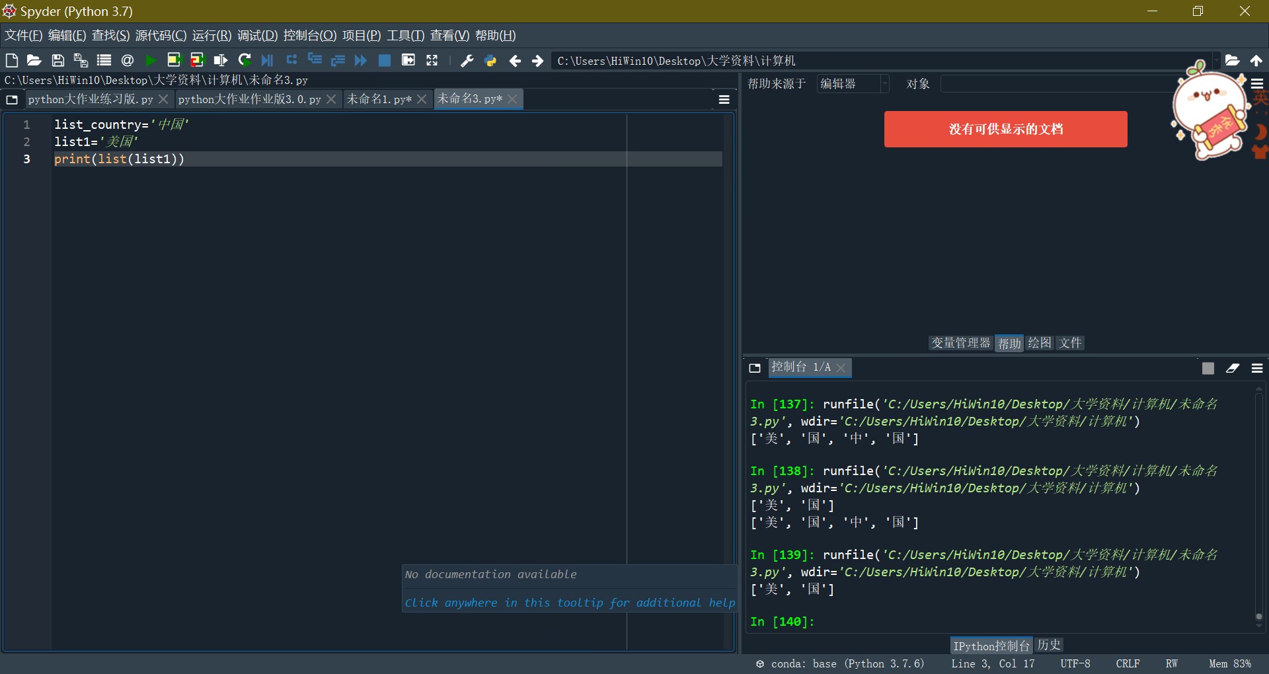Switch to the 变量管理器 pane tab
1269x674 pixels.
960,343
